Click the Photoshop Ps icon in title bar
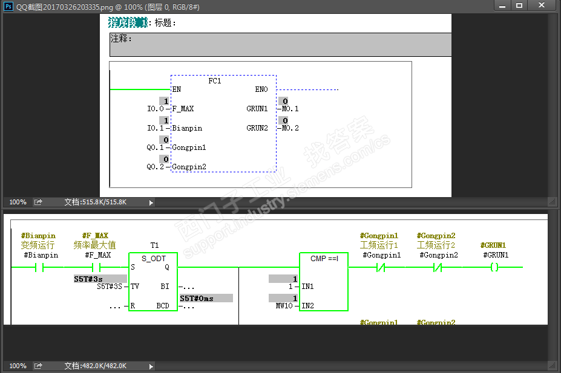This screenshot has width=561, height=373. click(x=7, y=5)
